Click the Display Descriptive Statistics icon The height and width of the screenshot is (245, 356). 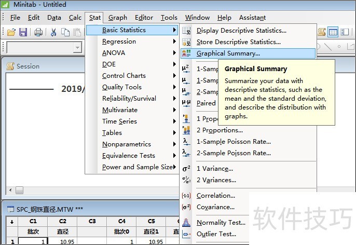tap(186, 31)
